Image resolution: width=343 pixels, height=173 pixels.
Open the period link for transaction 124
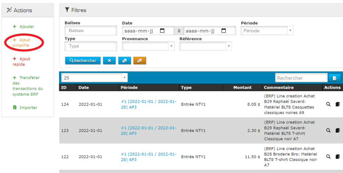click(x=148, y=104)
